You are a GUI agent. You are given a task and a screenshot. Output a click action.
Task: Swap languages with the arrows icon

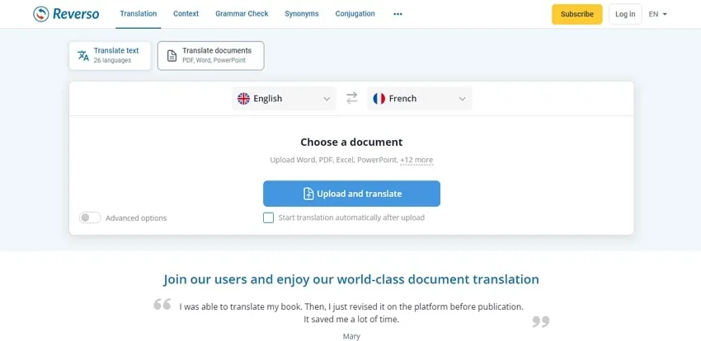click(x=352, y=98)
